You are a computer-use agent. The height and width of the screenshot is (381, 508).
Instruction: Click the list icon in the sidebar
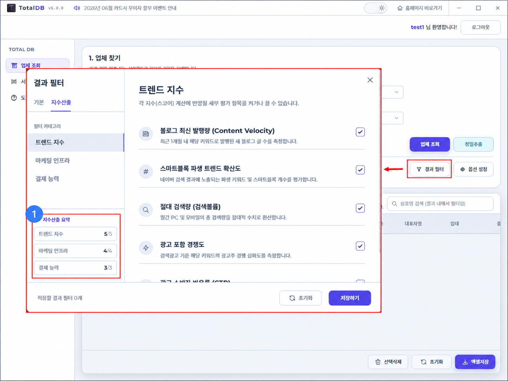click(x=14, y=82)
